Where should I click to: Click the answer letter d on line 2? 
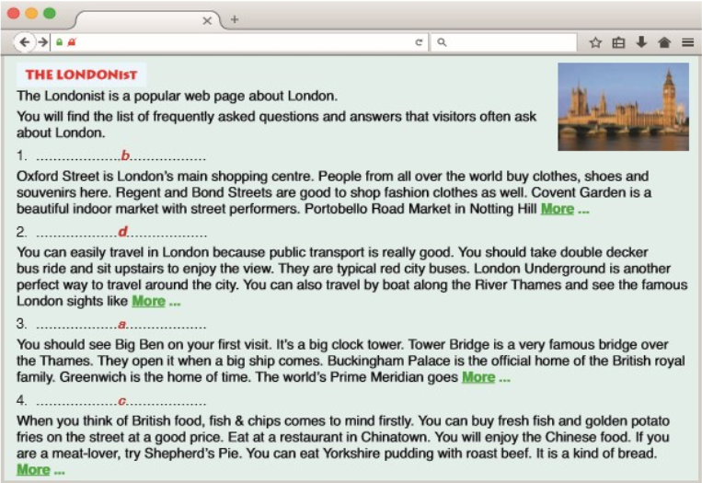pyautogui.click(x=122, y=232)
